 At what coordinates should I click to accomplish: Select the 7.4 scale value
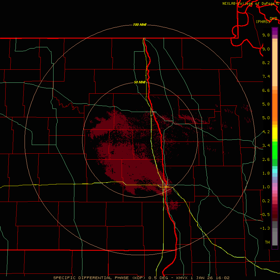266,77
